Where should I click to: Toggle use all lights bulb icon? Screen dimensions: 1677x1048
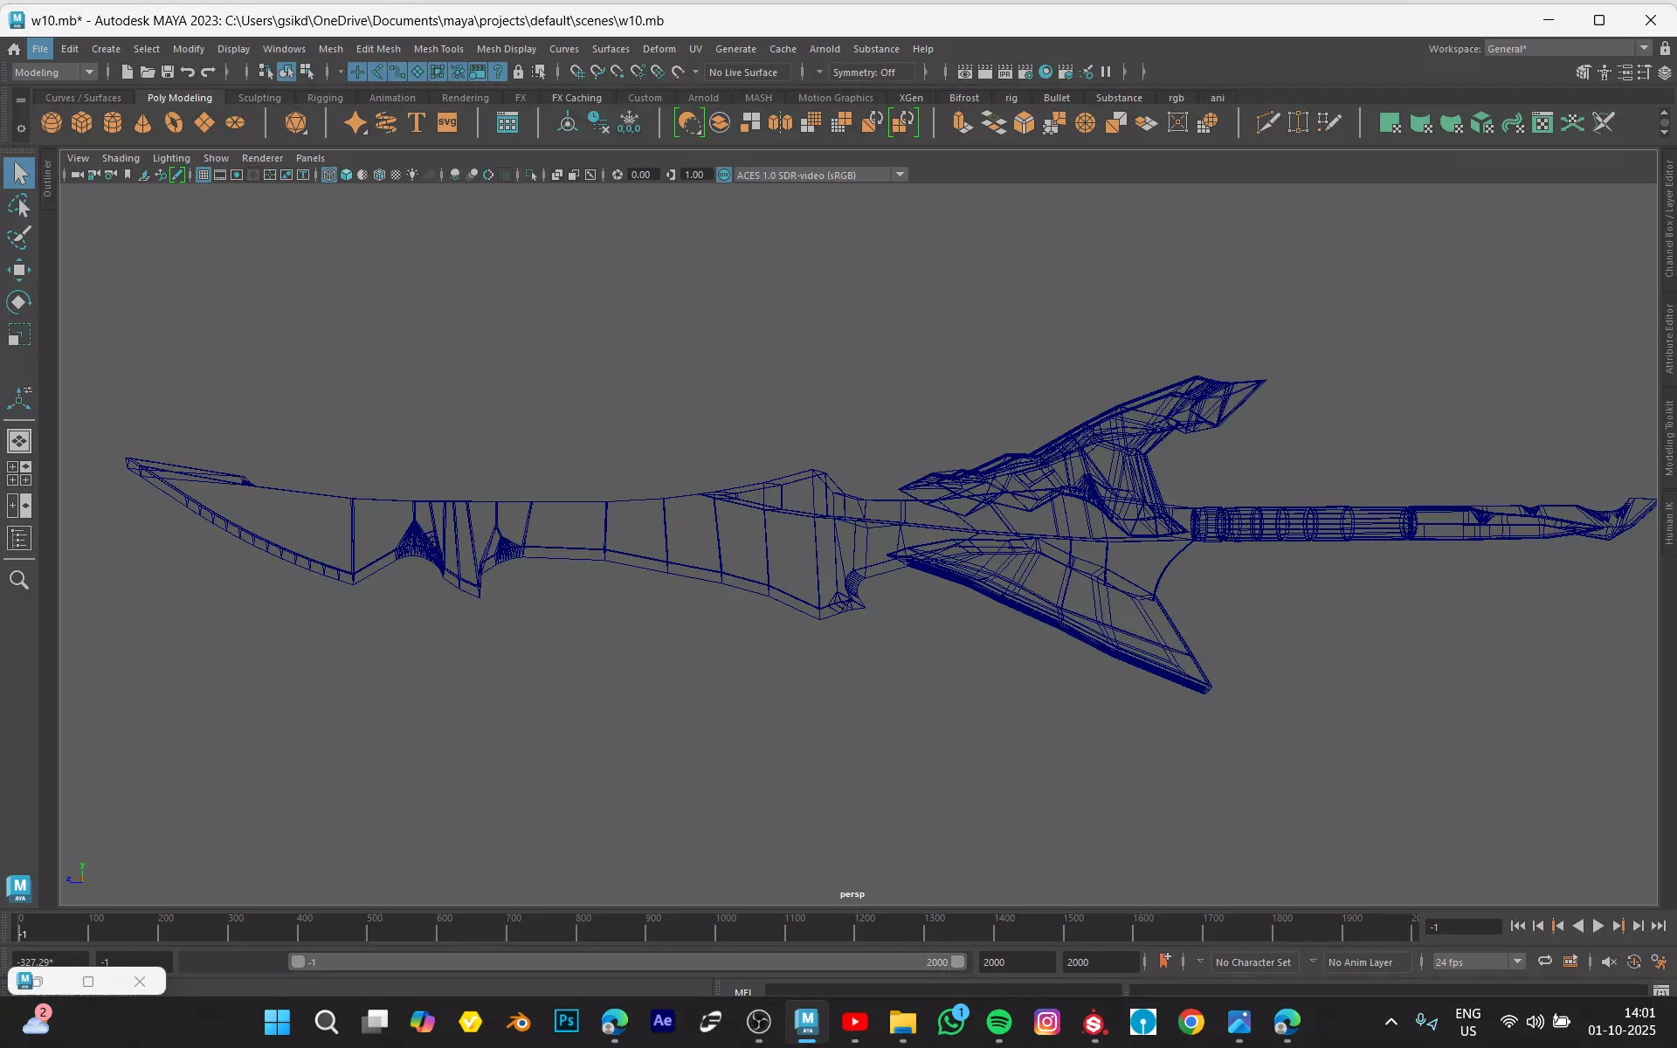[x=412, y=175]
